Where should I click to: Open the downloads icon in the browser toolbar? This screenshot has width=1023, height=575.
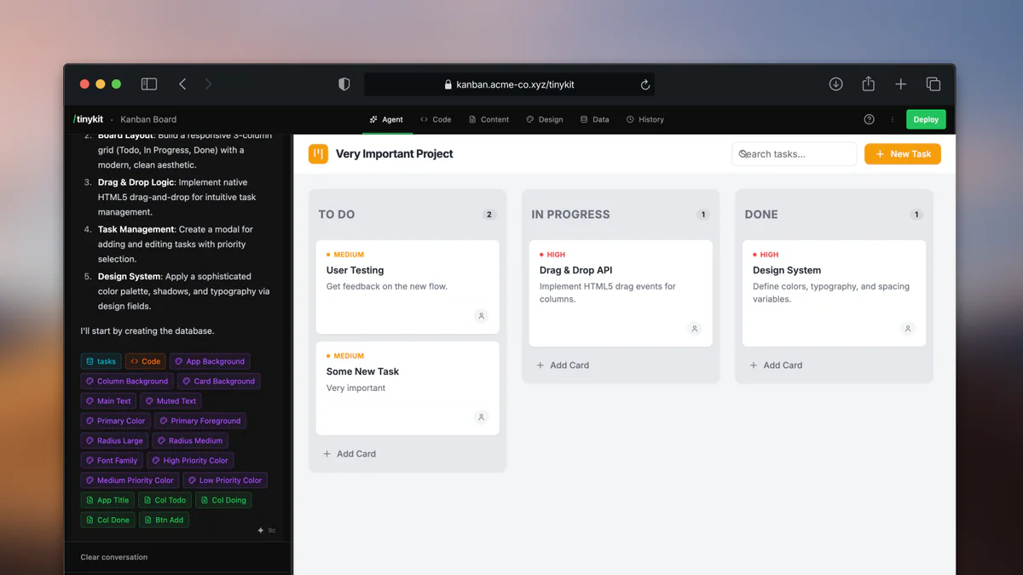(x=835, y=83)
